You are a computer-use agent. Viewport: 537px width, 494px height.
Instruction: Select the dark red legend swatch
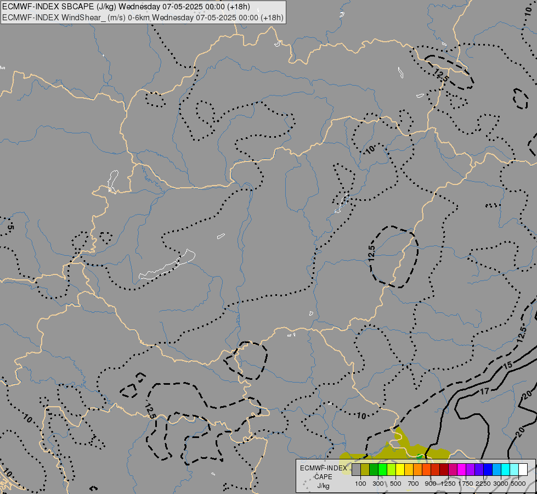(444, 469)
